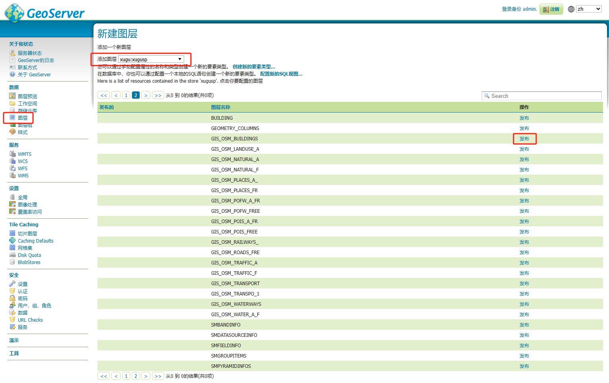Open the xugu:xugusp store dropdown

151,59
